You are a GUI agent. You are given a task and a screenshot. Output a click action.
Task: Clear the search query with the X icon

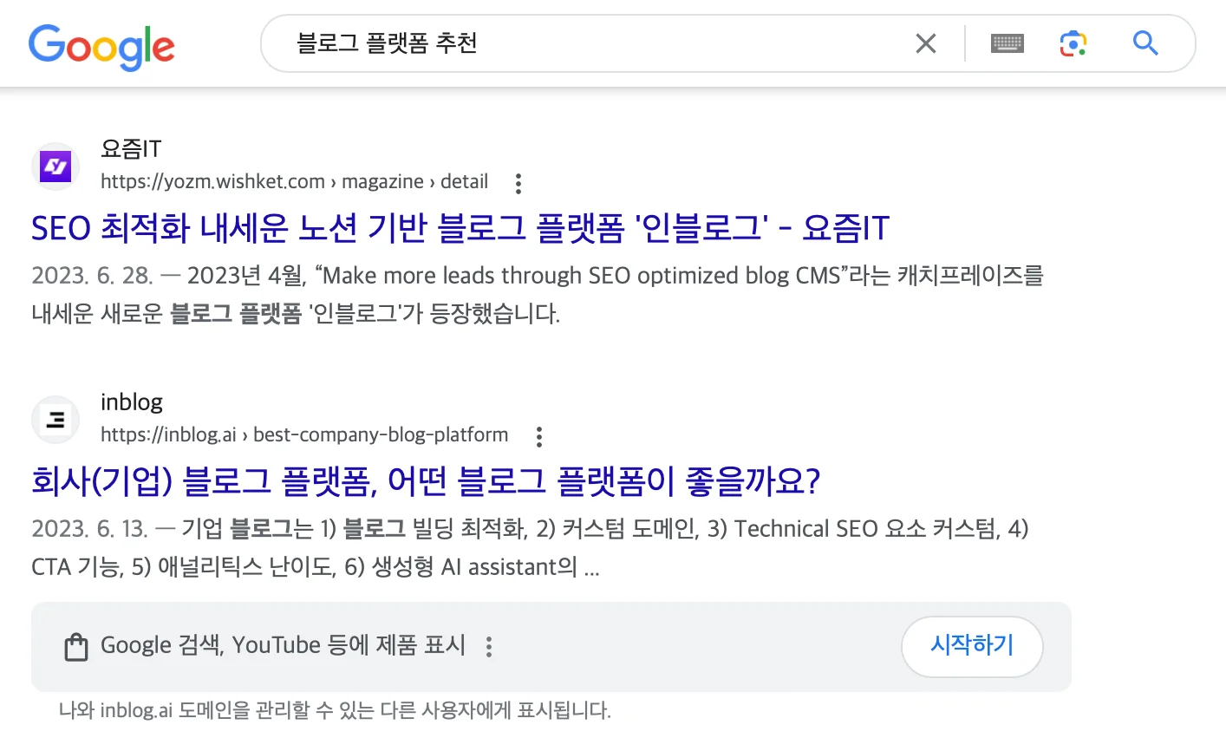point(926,43)
